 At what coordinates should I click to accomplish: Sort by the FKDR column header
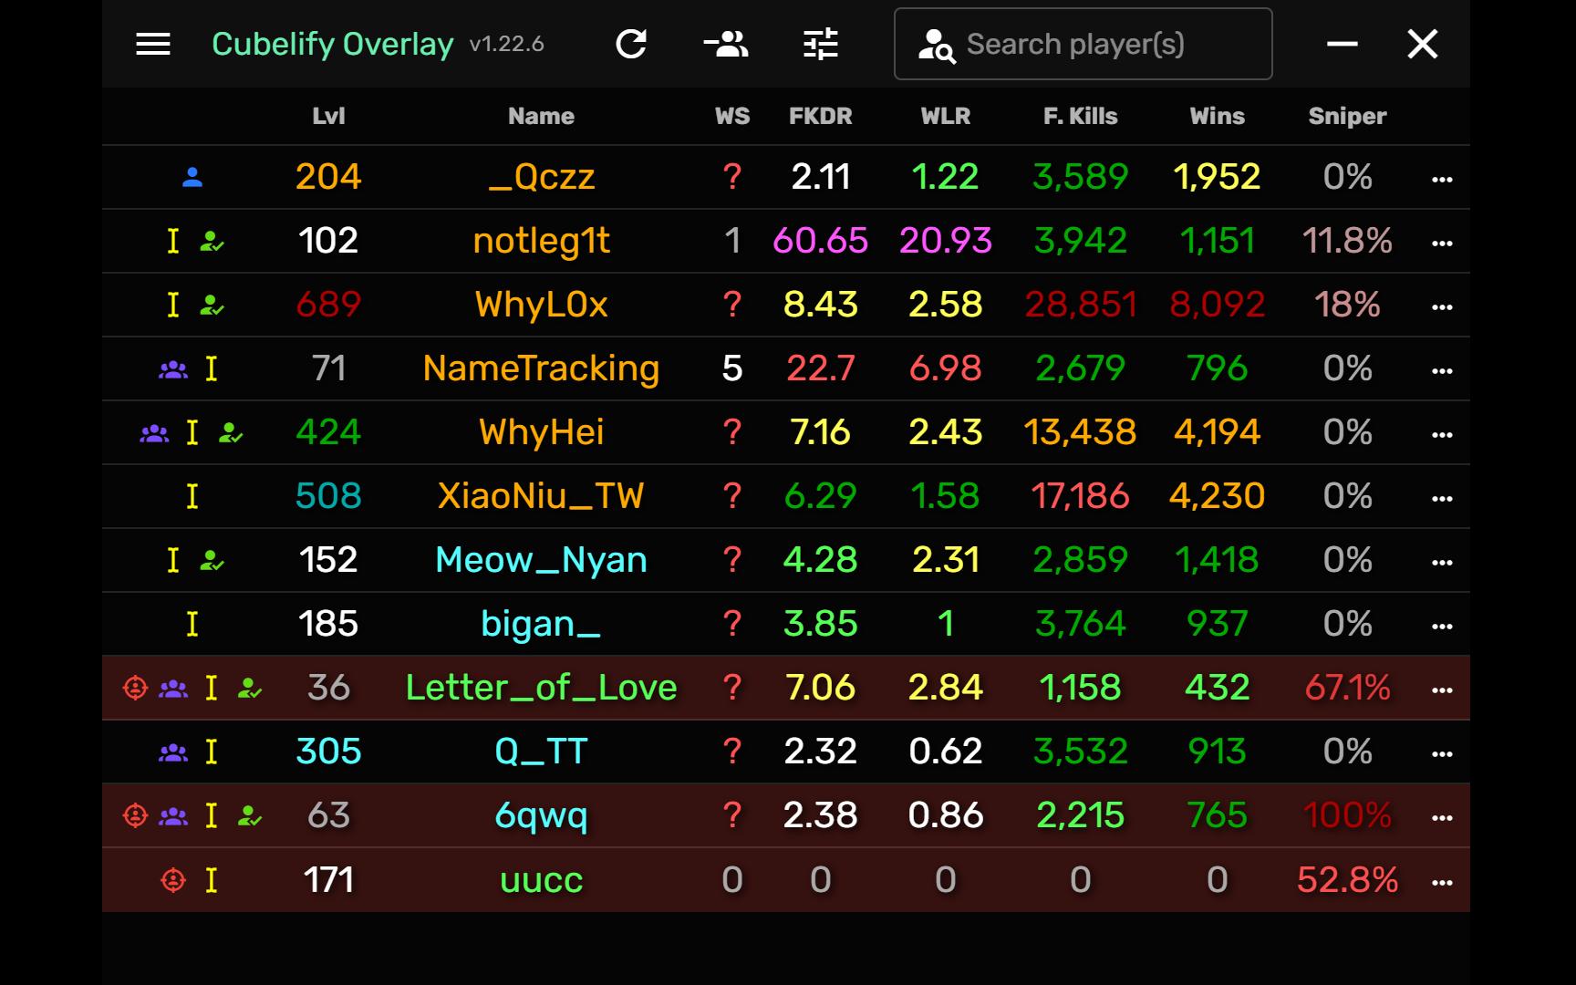click(x=820, y=116)
